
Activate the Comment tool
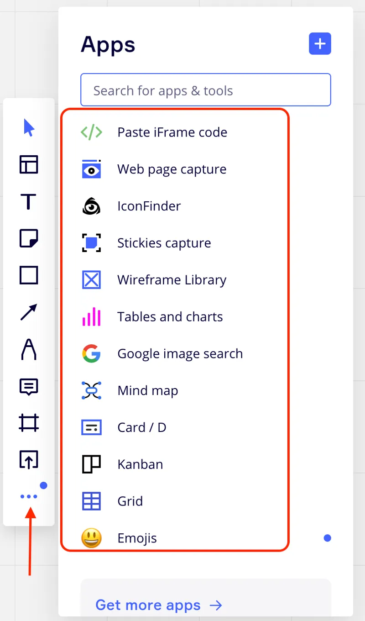pyautogui.click(x=29, y=387)
